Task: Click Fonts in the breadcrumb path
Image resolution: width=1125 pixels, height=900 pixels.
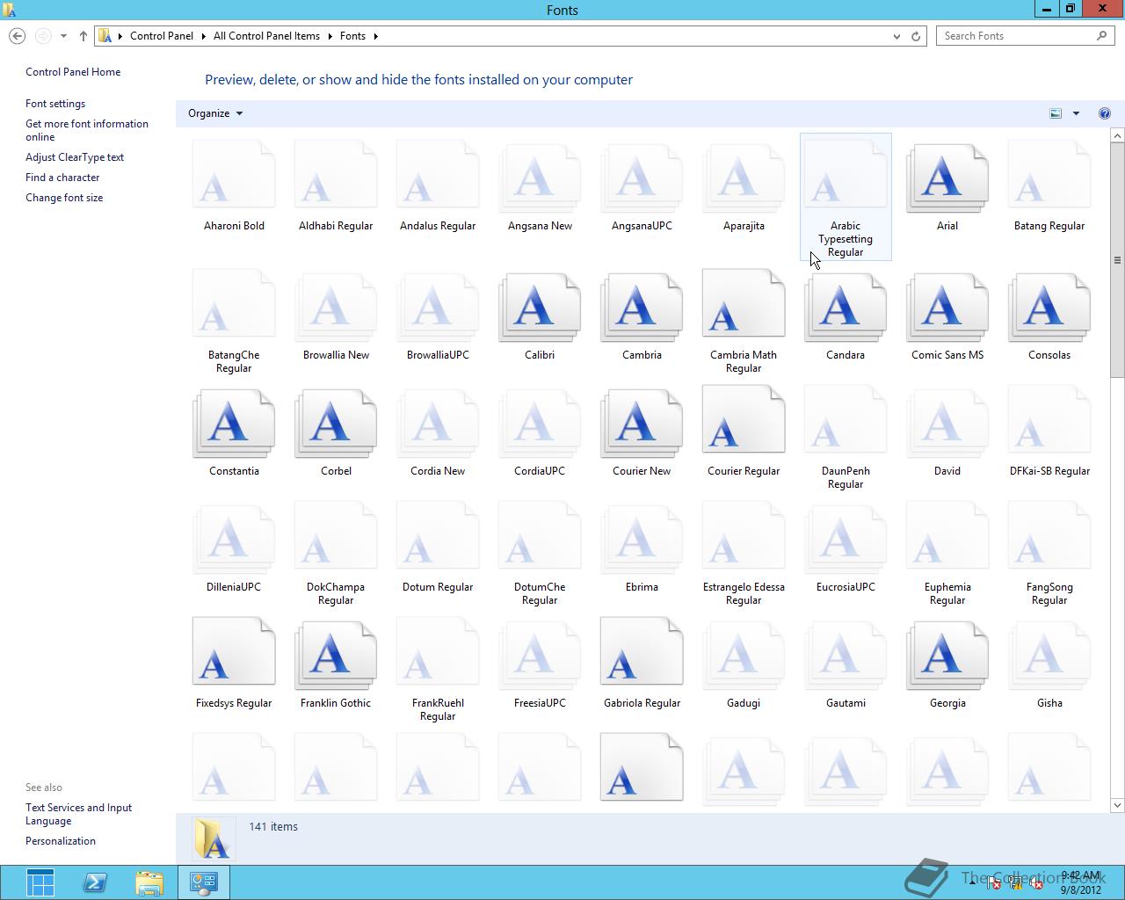Action: [352, 36]
